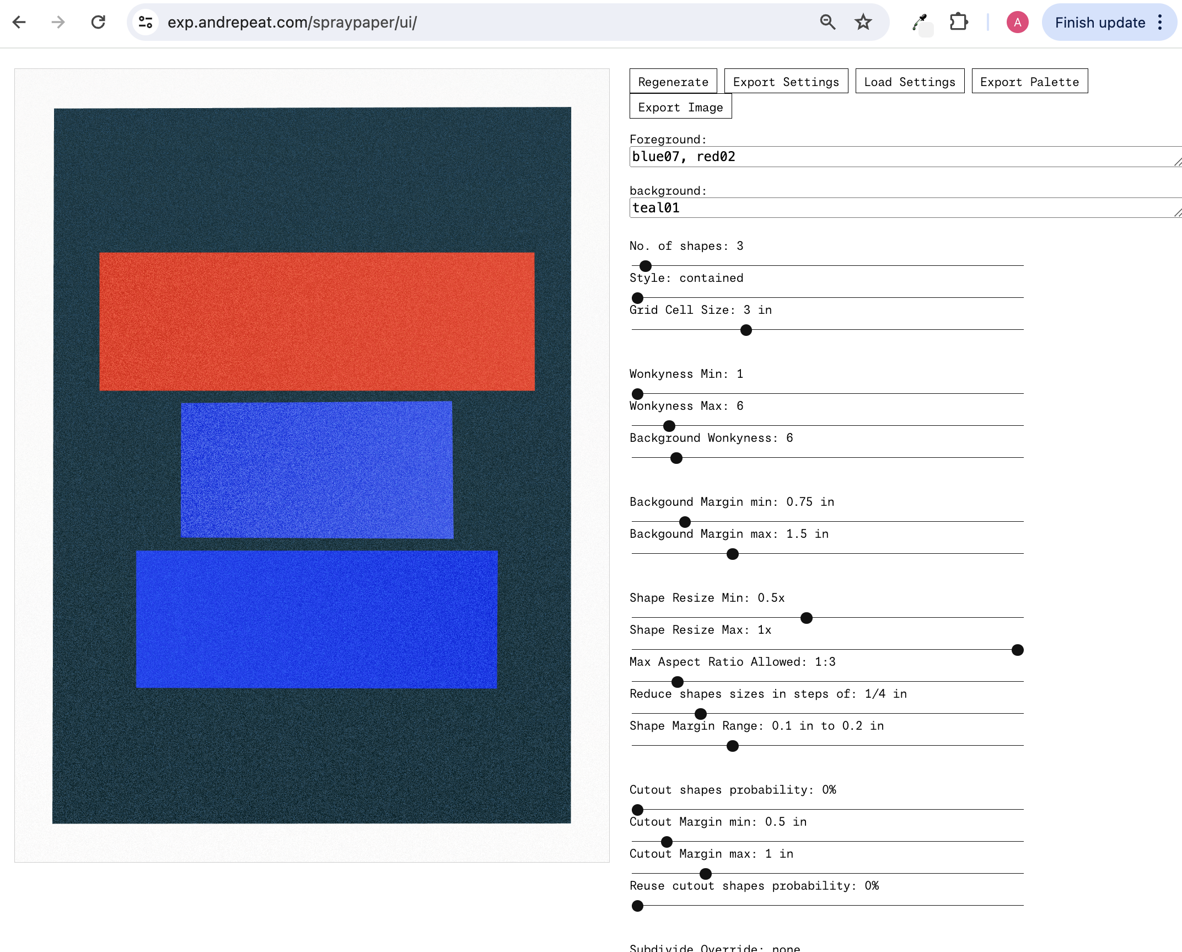Click the Finish update button

tap(1100, 22)
